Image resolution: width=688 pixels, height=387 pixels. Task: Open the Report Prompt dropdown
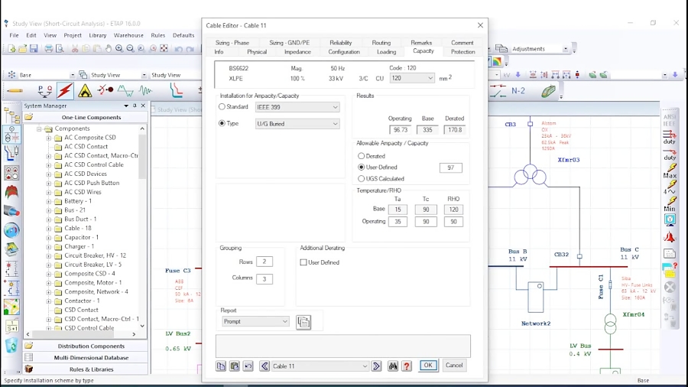255,321
